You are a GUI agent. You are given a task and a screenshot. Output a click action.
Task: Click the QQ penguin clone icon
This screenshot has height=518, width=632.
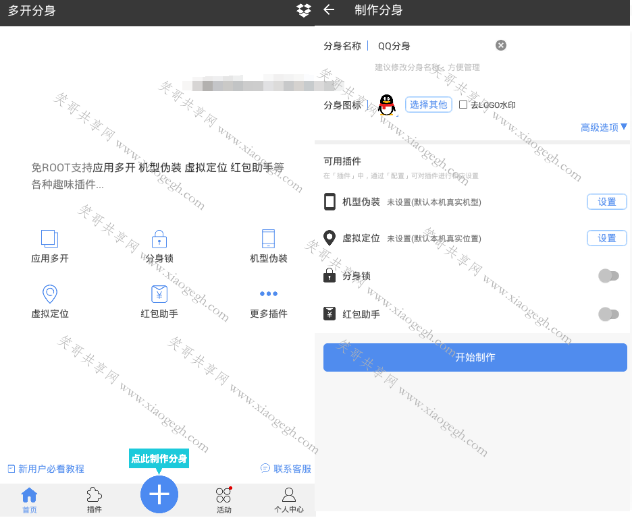387,105
